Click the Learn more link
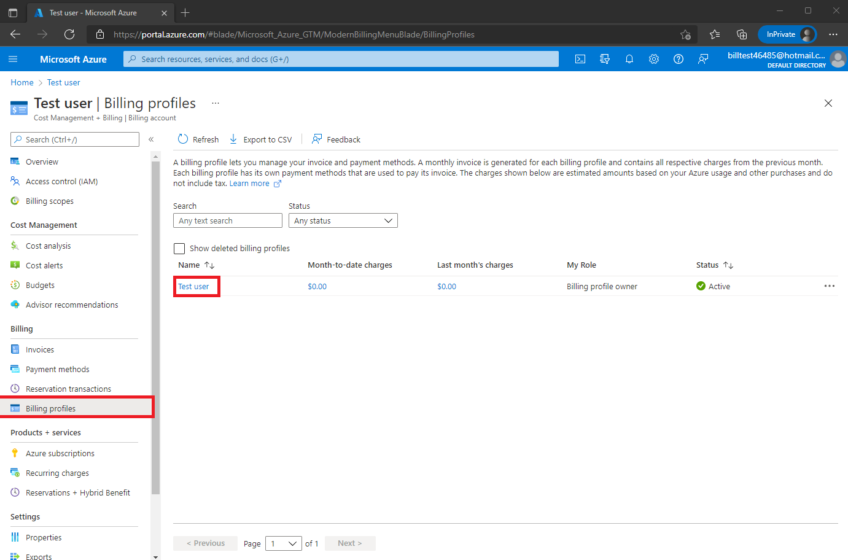 pos(249,184)
